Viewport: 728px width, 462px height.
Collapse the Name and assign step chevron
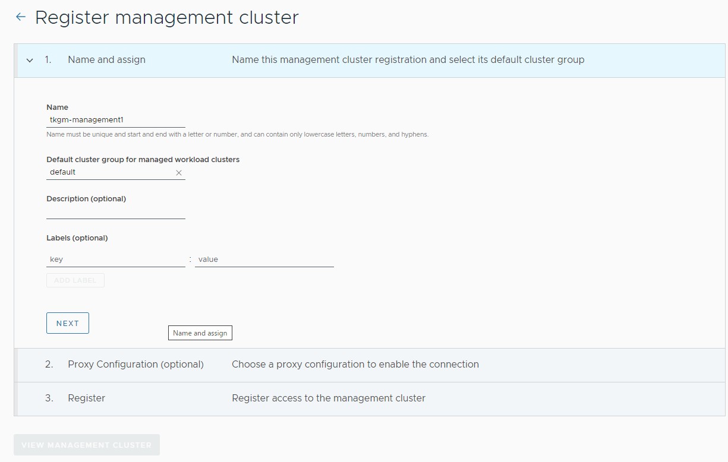coord(30,60)
